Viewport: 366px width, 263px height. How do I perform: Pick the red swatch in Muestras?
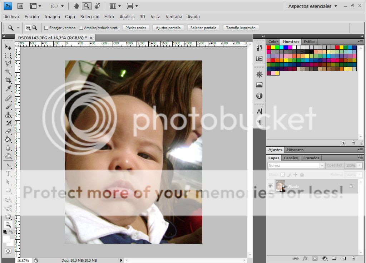(269, 48)
